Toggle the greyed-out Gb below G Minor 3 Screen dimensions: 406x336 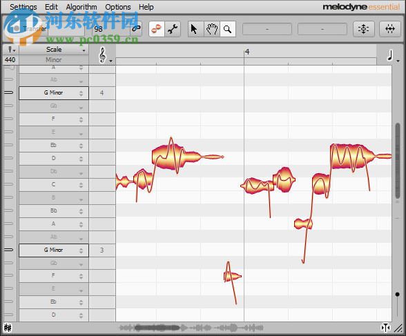tap(54, 264)
